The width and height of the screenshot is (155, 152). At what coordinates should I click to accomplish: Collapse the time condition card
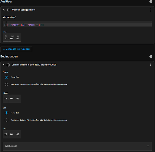[x=4, y=65]
